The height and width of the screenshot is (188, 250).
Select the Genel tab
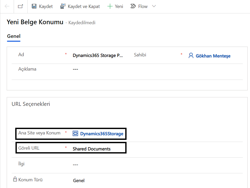click(14, 36)
